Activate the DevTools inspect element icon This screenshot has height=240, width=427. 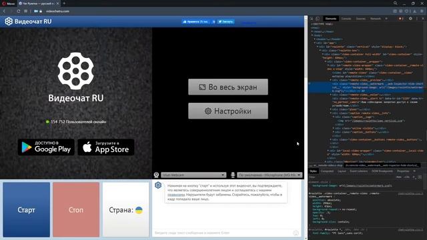[x=312, y=19]
